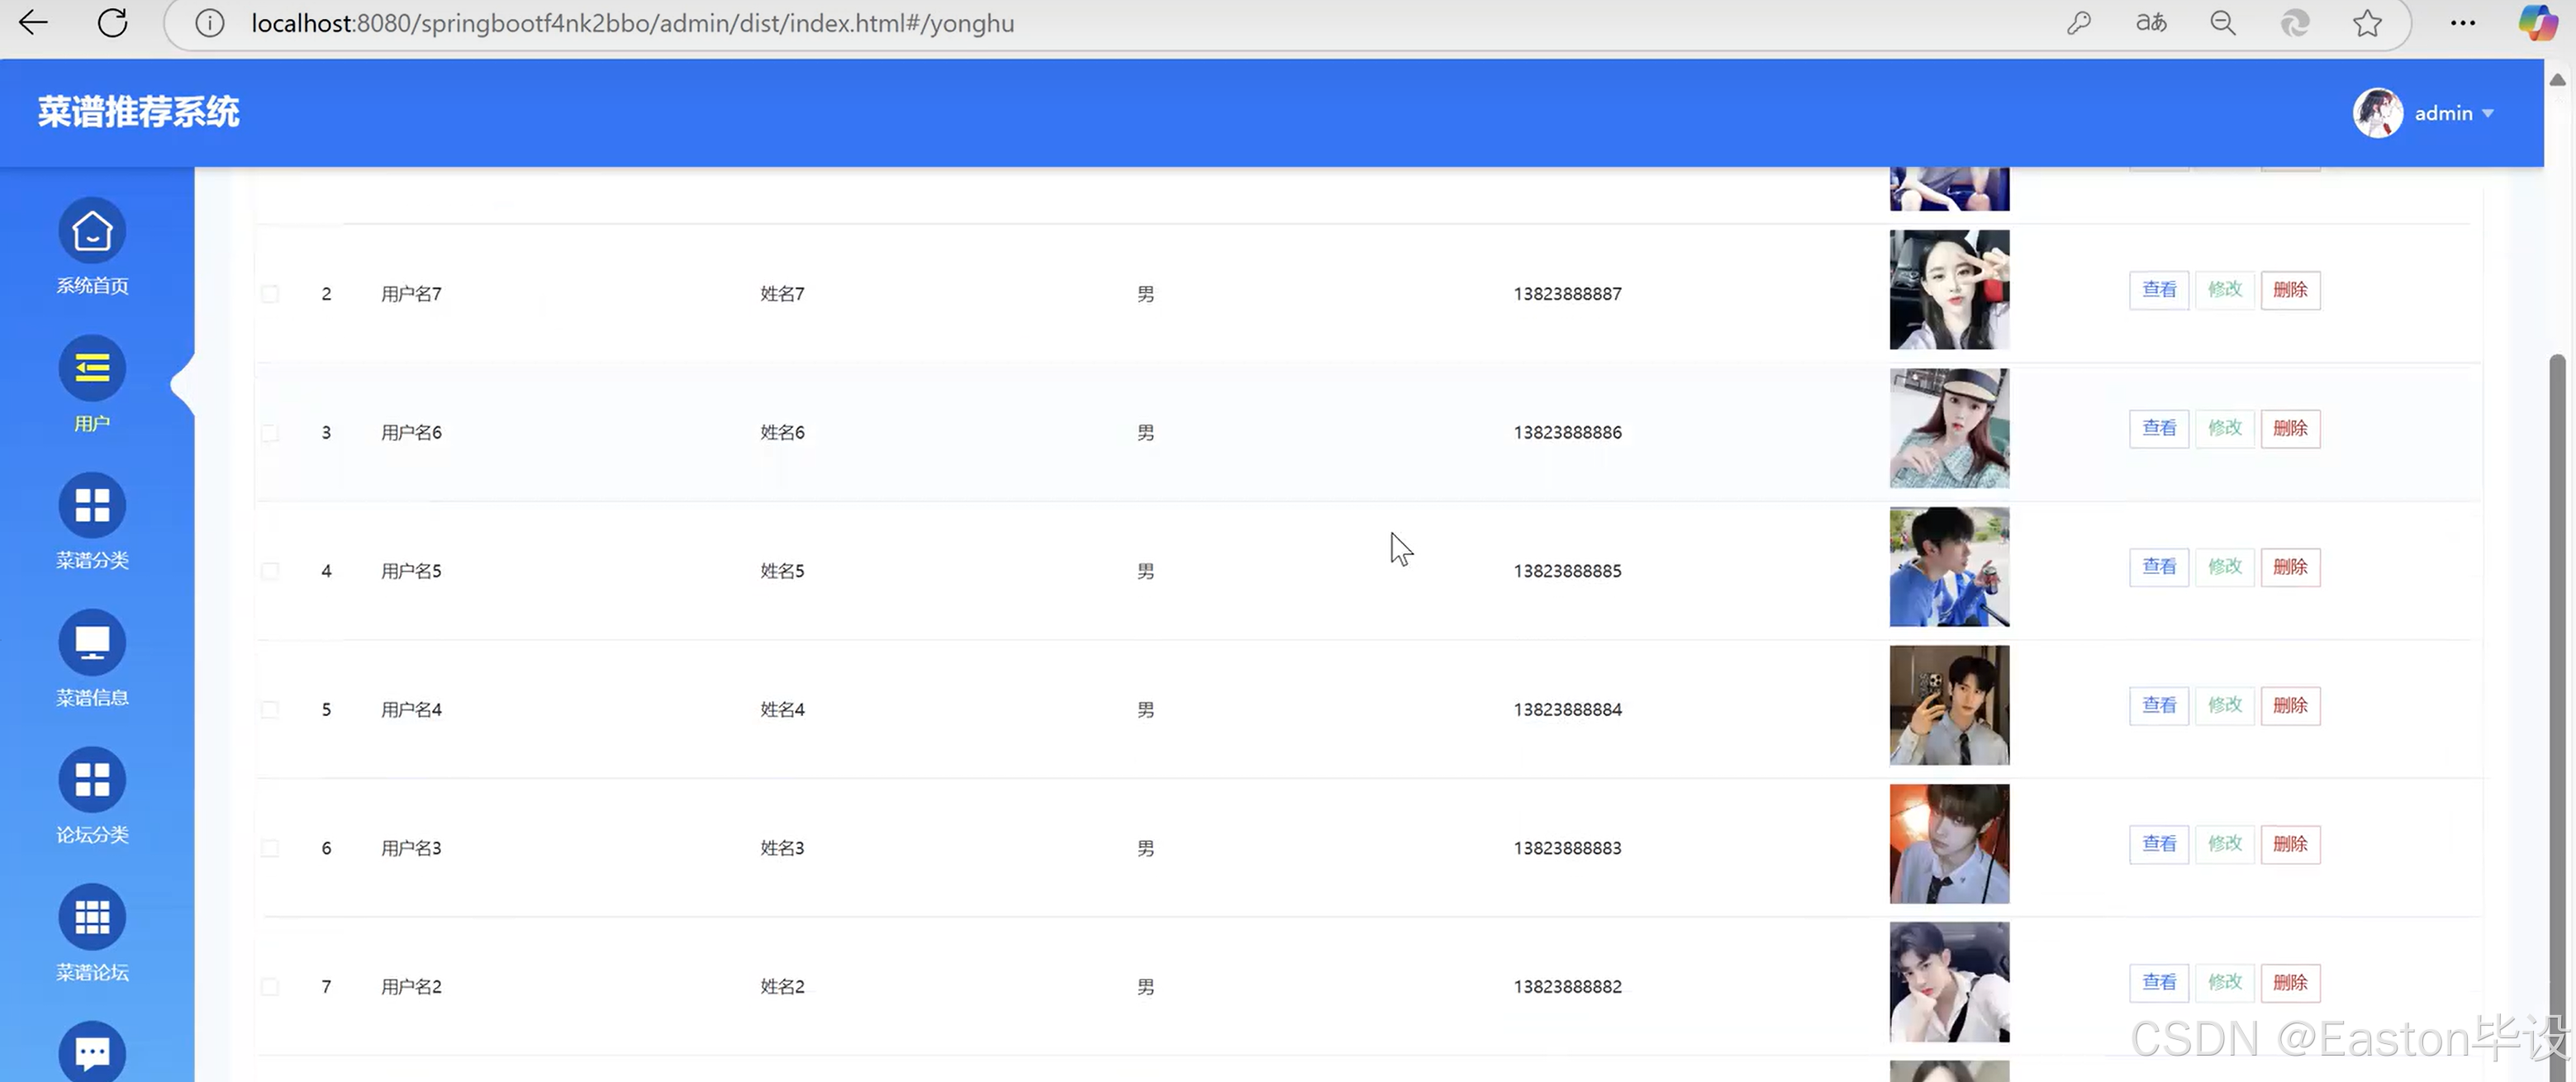2576x1082 pixels.
Task: Open the avatar photo for 用户名6
Action: point(1949,429)
